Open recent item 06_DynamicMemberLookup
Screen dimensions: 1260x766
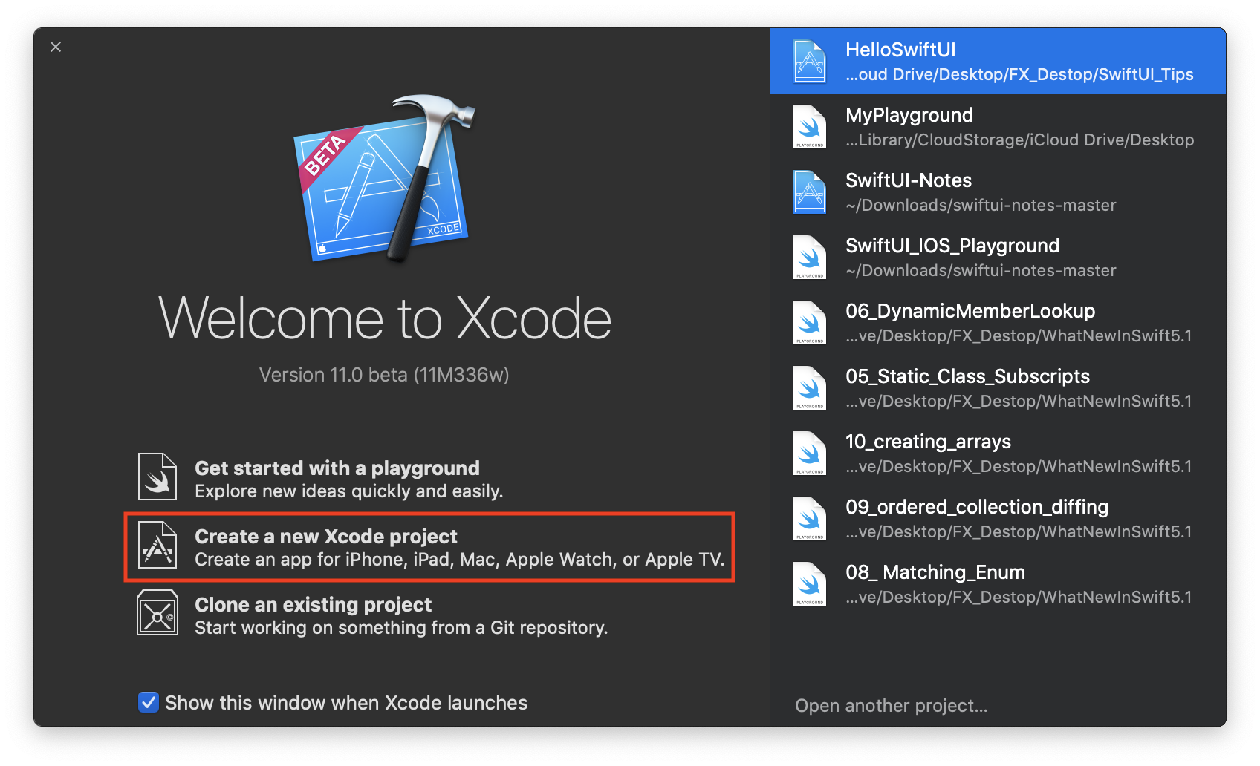[x=998, y=322]
